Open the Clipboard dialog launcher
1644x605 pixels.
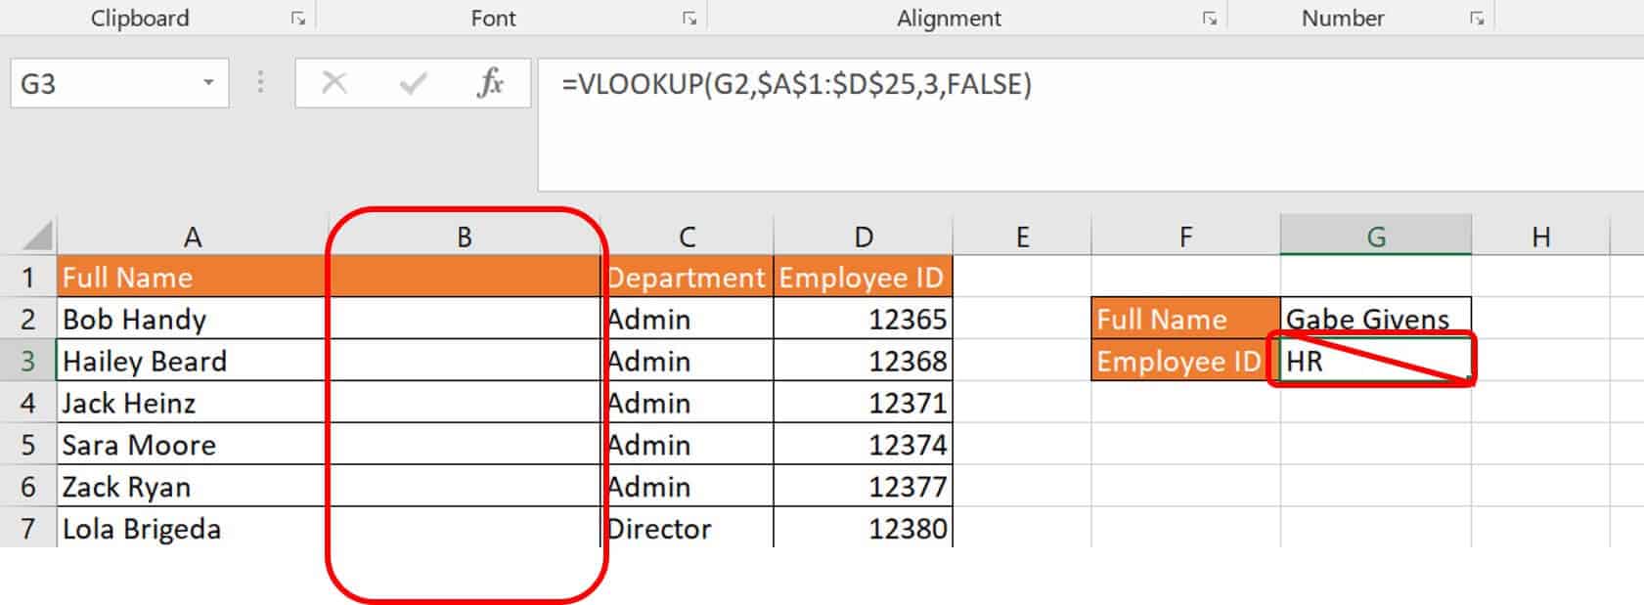click(x=298, y=19)
